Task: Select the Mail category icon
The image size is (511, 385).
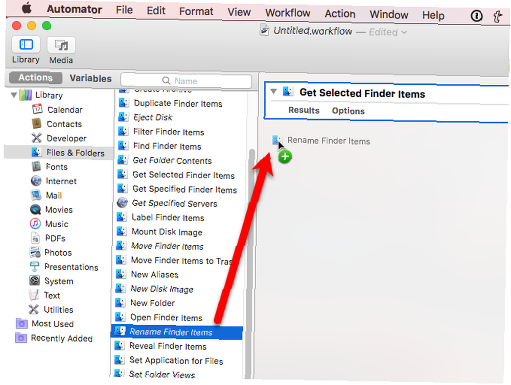Action: tap(36, 195)
